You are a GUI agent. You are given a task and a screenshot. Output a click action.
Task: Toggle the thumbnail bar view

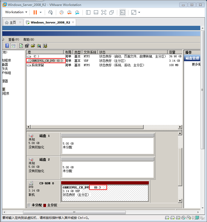[x=96, y=12]
